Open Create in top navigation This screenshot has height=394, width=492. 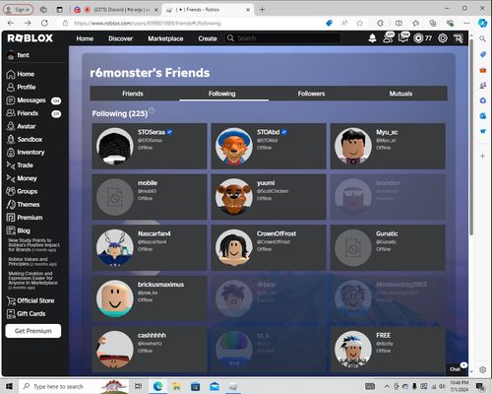tap(208, 38)
